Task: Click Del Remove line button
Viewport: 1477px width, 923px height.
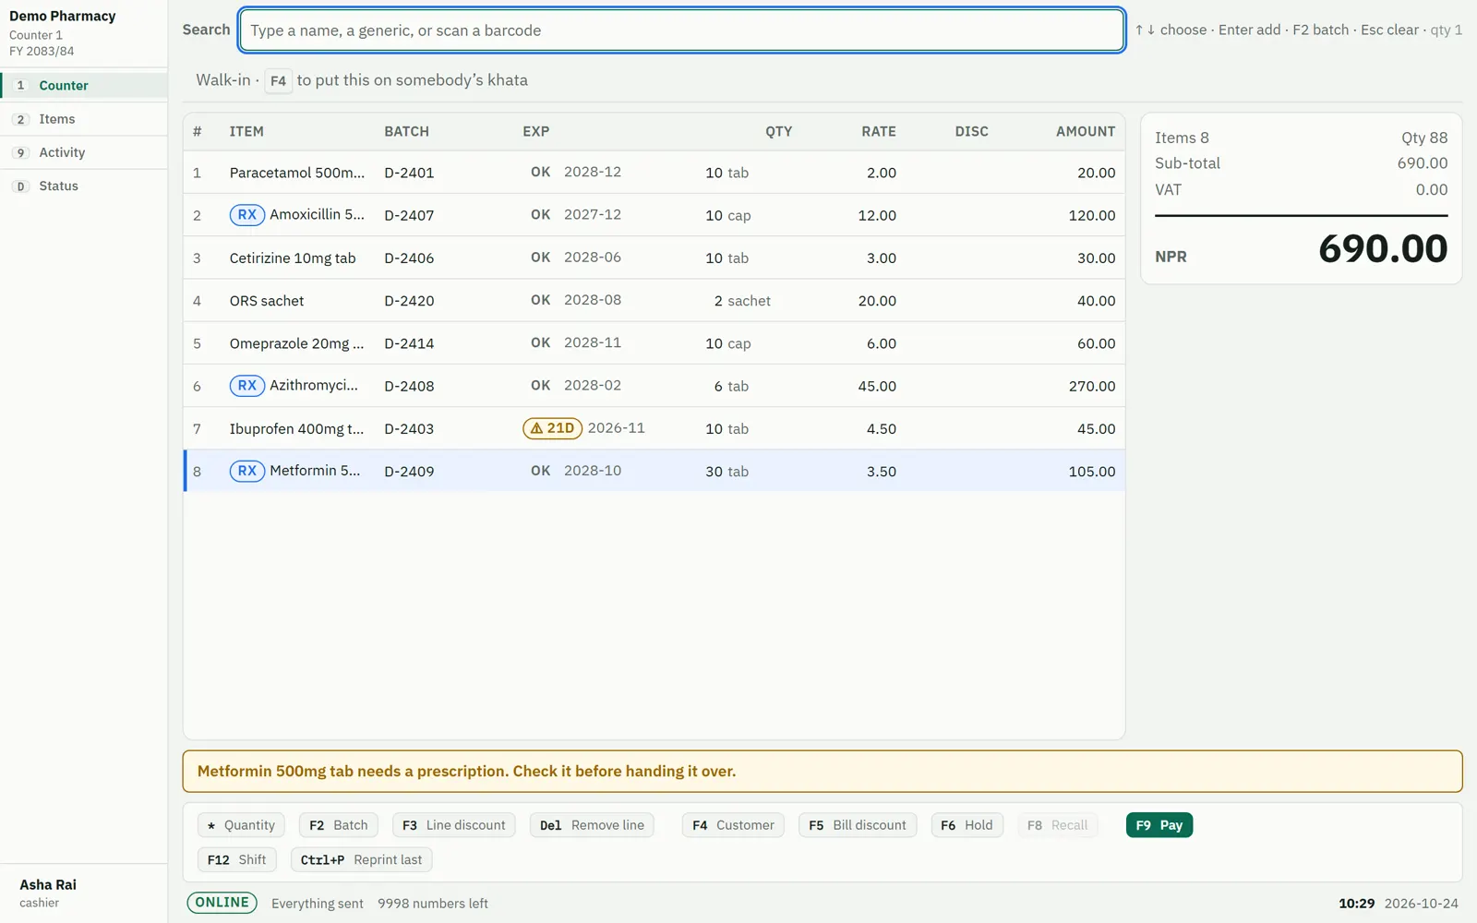Action: [592, 825]
